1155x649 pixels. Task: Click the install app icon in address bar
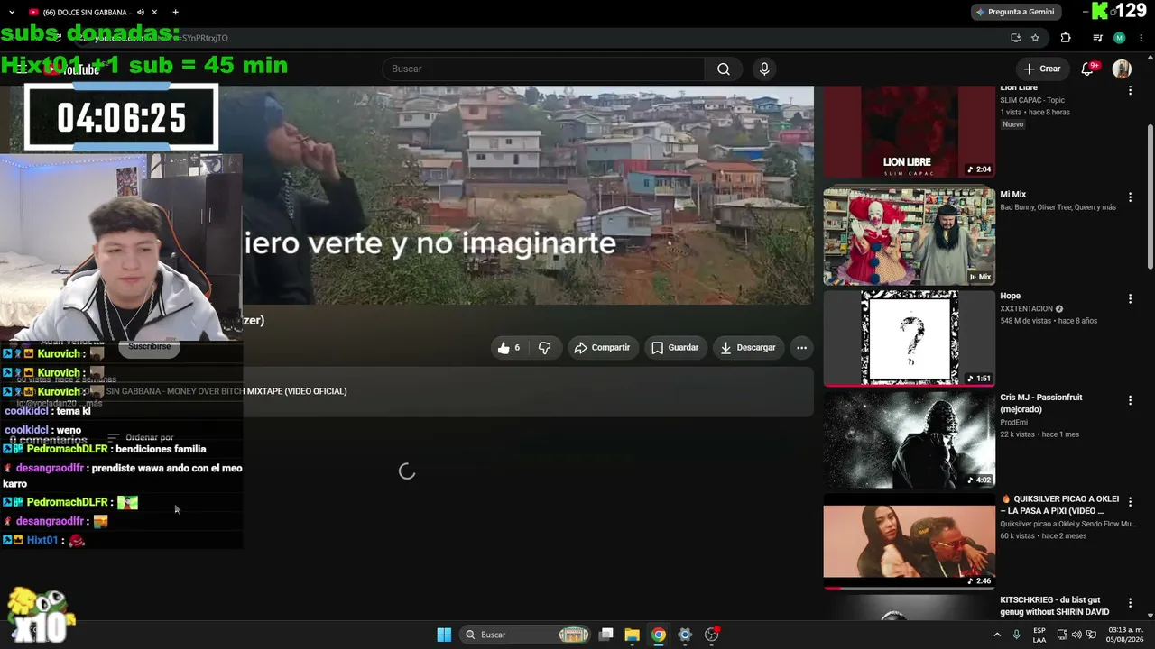tap(1015, 38)
